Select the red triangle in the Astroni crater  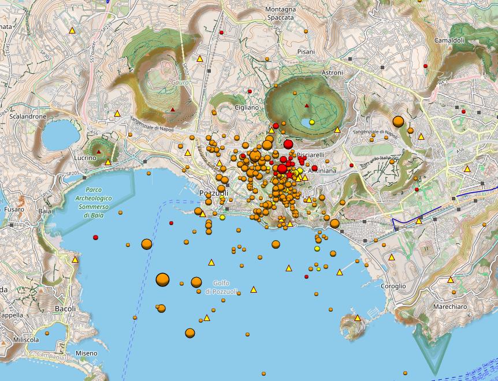(306, 106)
